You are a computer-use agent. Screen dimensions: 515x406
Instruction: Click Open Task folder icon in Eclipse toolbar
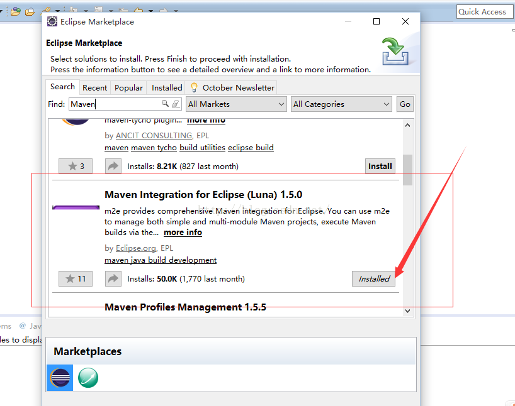coord(30,12)
